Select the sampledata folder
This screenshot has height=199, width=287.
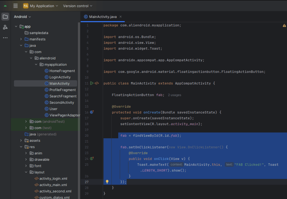(36, 33)
